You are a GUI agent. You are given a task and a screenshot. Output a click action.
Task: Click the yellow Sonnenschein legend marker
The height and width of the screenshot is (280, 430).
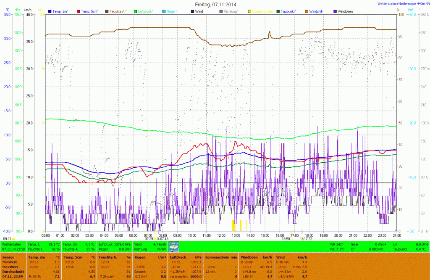[x=249, y=11]
